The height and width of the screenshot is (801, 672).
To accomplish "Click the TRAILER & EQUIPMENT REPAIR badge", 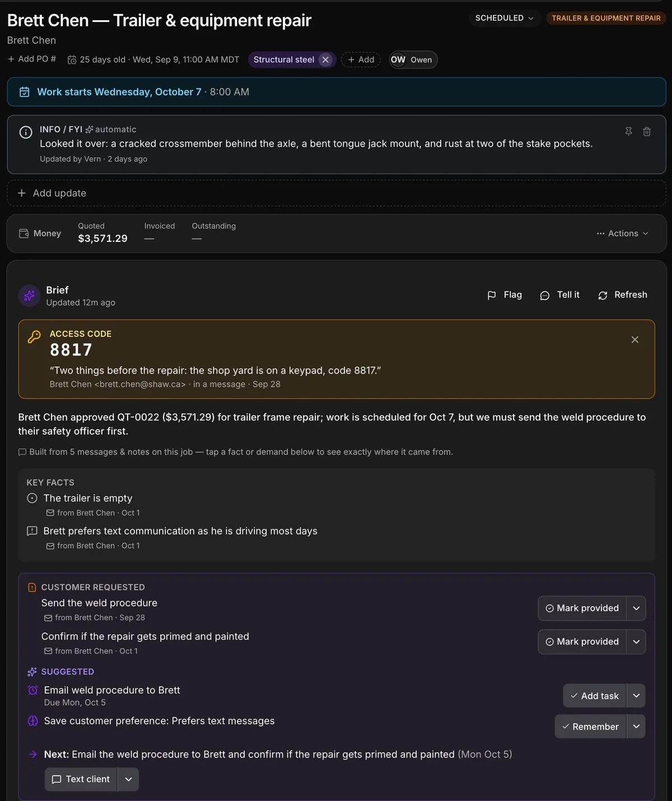I will (606, 18).
